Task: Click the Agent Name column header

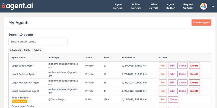Action: [18, 57]
